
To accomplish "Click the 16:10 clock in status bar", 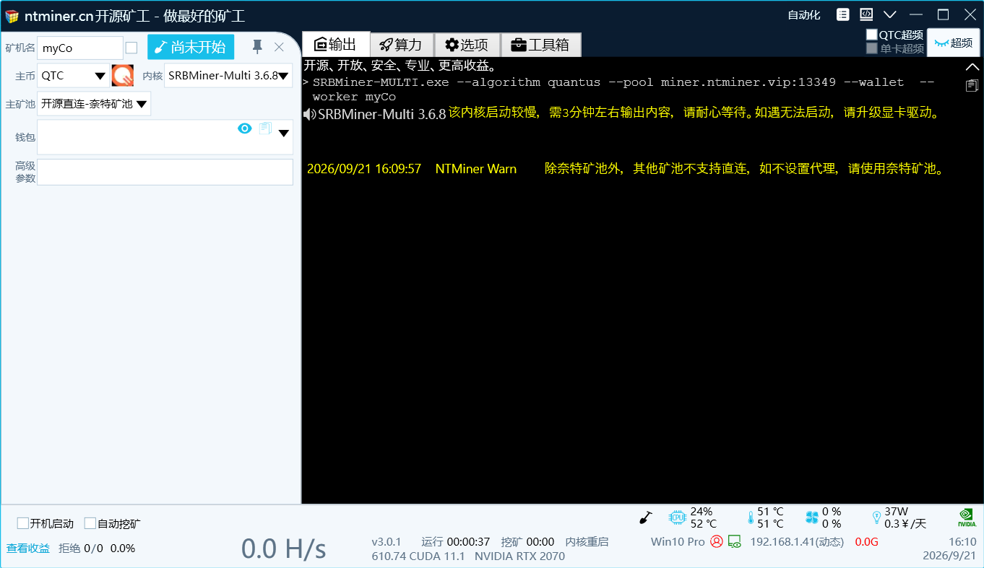I will [x=962, y=542].
